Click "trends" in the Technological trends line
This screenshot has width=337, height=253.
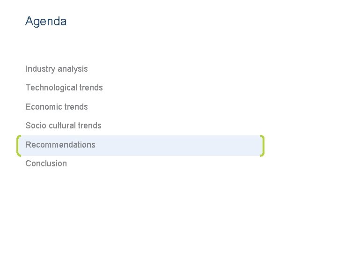point(91,88)
